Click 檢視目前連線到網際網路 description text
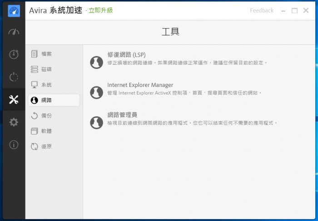The width and height of the screenshot is (318, 221). (x=192, y=123)
